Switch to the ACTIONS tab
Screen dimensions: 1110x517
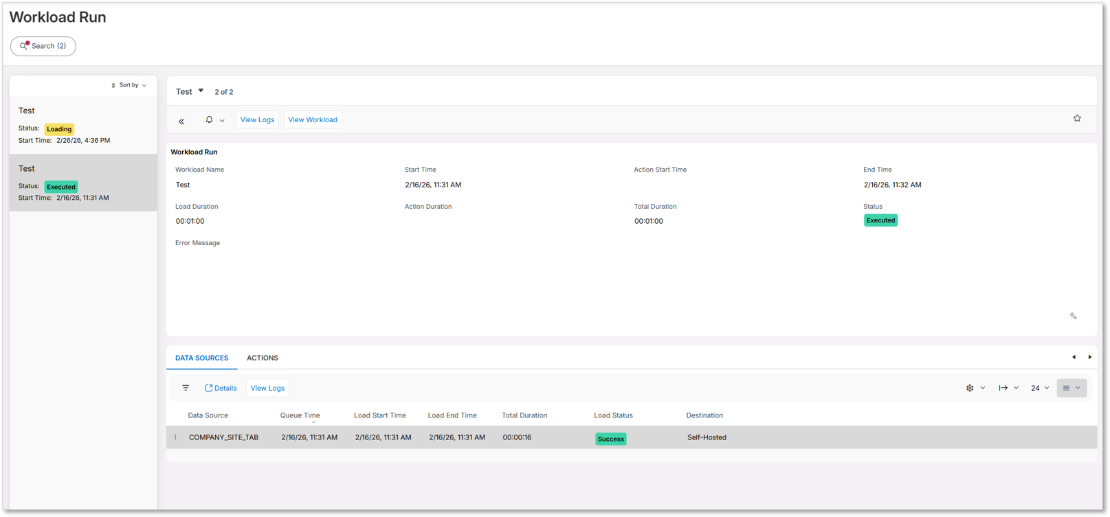263,358
